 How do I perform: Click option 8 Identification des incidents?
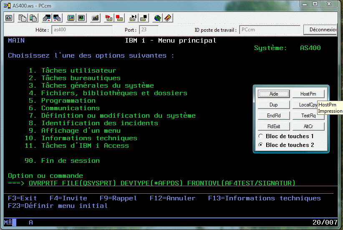click(93, 123)
